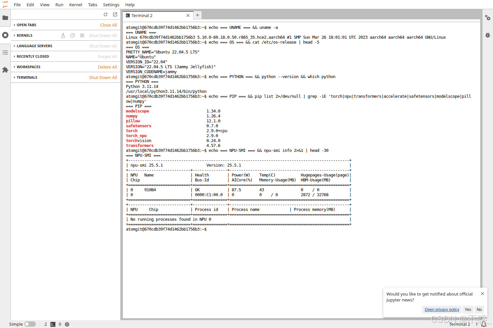The image size is (493, 328).
Task: Select the Running Terminals and Kernels sidebar icon
Action: tap(5, 35)
